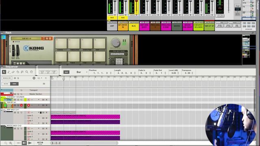Select the Hand tool in sequencer

click(x=31, y=72)
